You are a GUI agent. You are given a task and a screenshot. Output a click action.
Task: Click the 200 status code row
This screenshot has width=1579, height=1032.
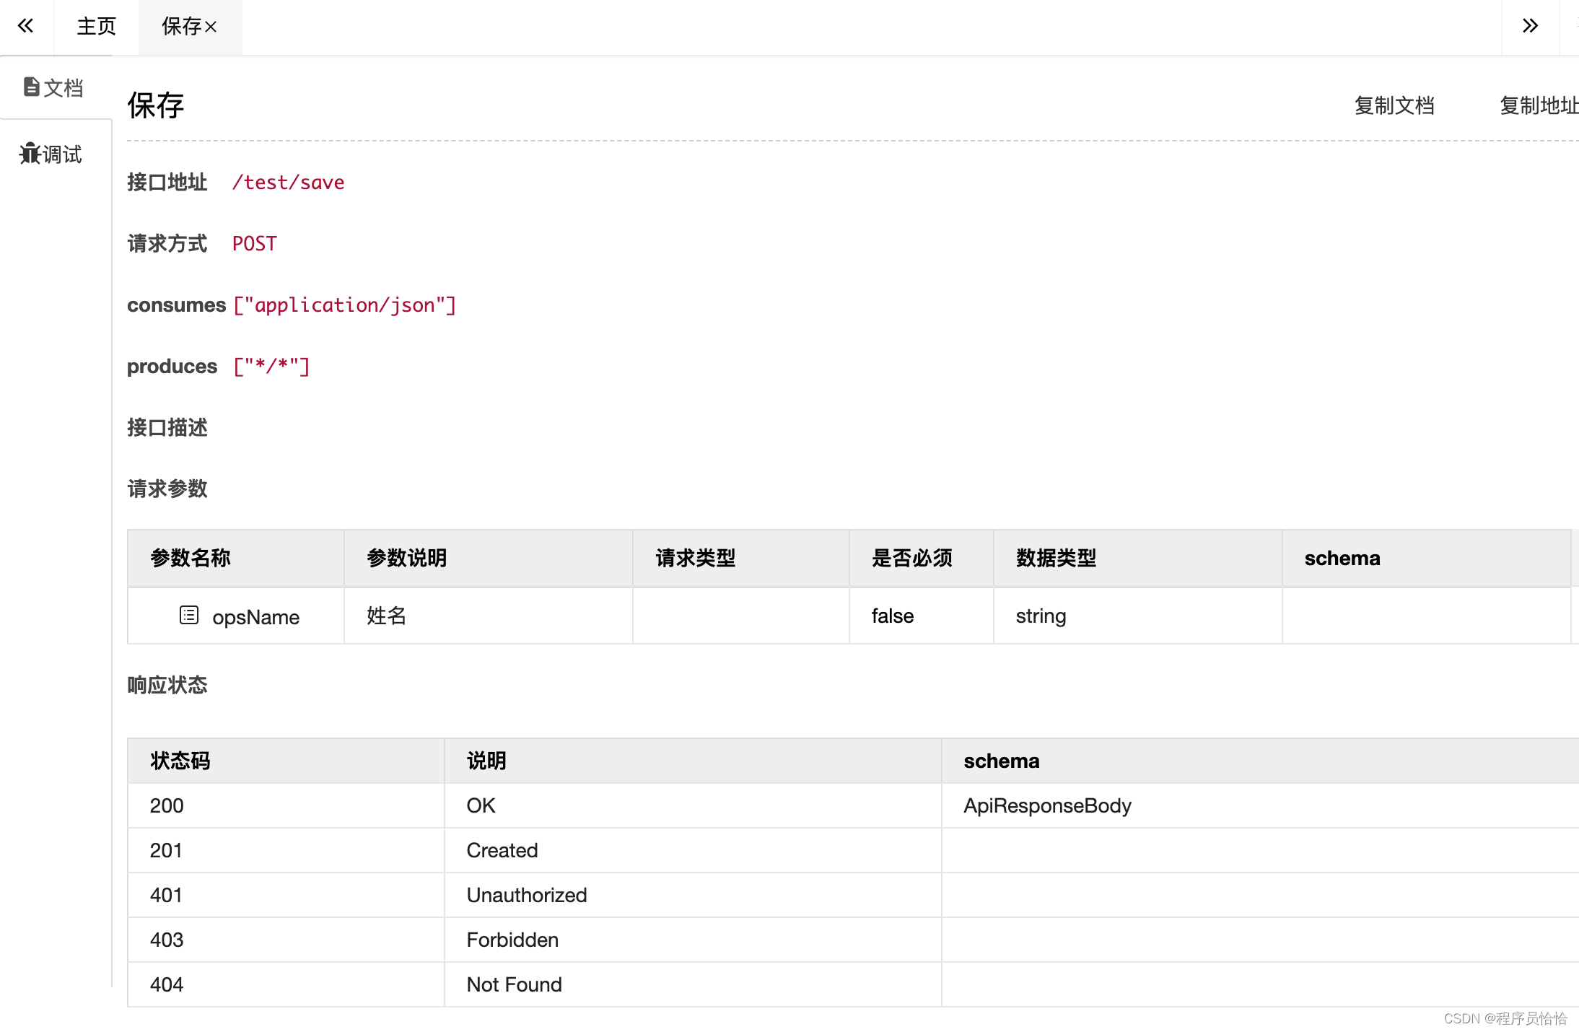coord(167,805)
